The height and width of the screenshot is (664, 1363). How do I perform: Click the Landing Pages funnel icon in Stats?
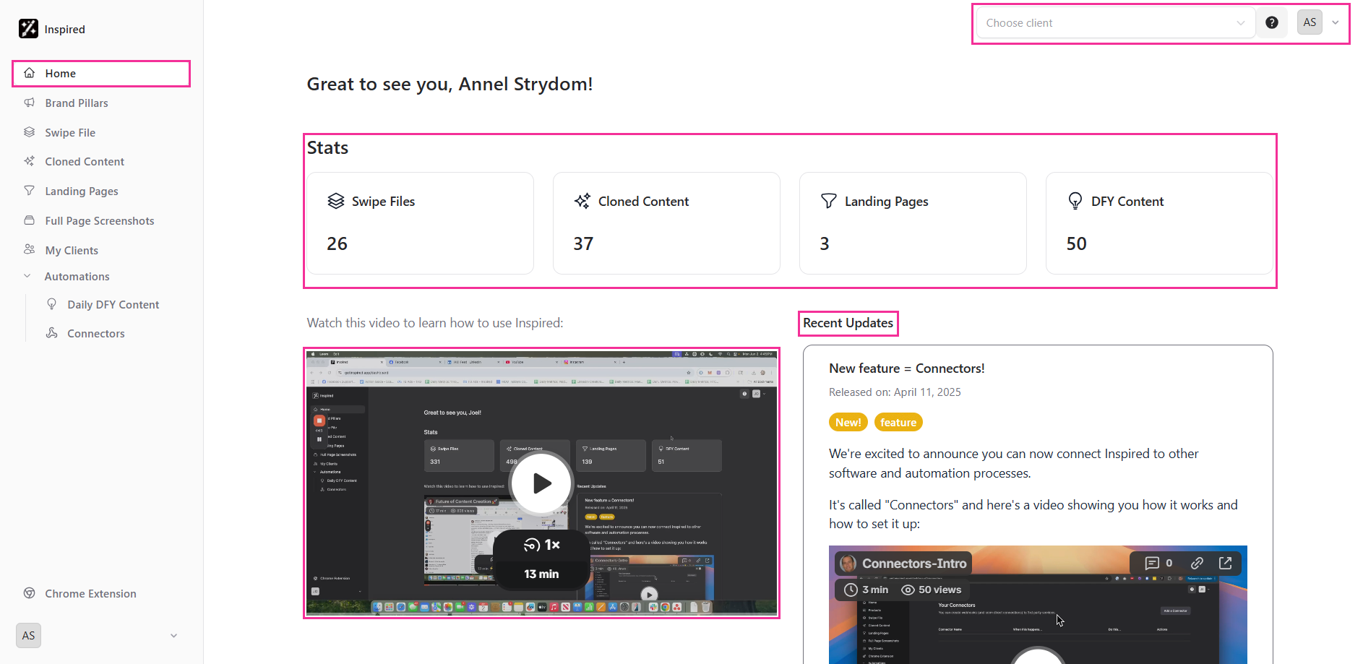(829, 201)
